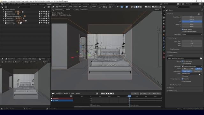Open the World properties tab icon
The height and width of the screenshot is (115, 204).
[x=164, y=27]
